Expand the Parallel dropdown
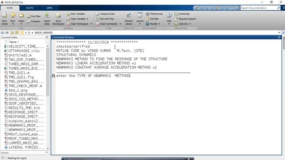 [x=159, y=24]
